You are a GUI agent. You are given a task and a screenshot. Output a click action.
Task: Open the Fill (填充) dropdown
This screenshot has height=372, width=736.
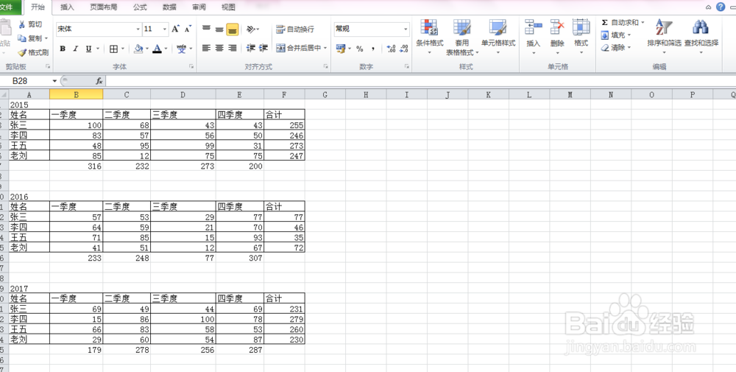pyautogui.click(x=616, y=35)
